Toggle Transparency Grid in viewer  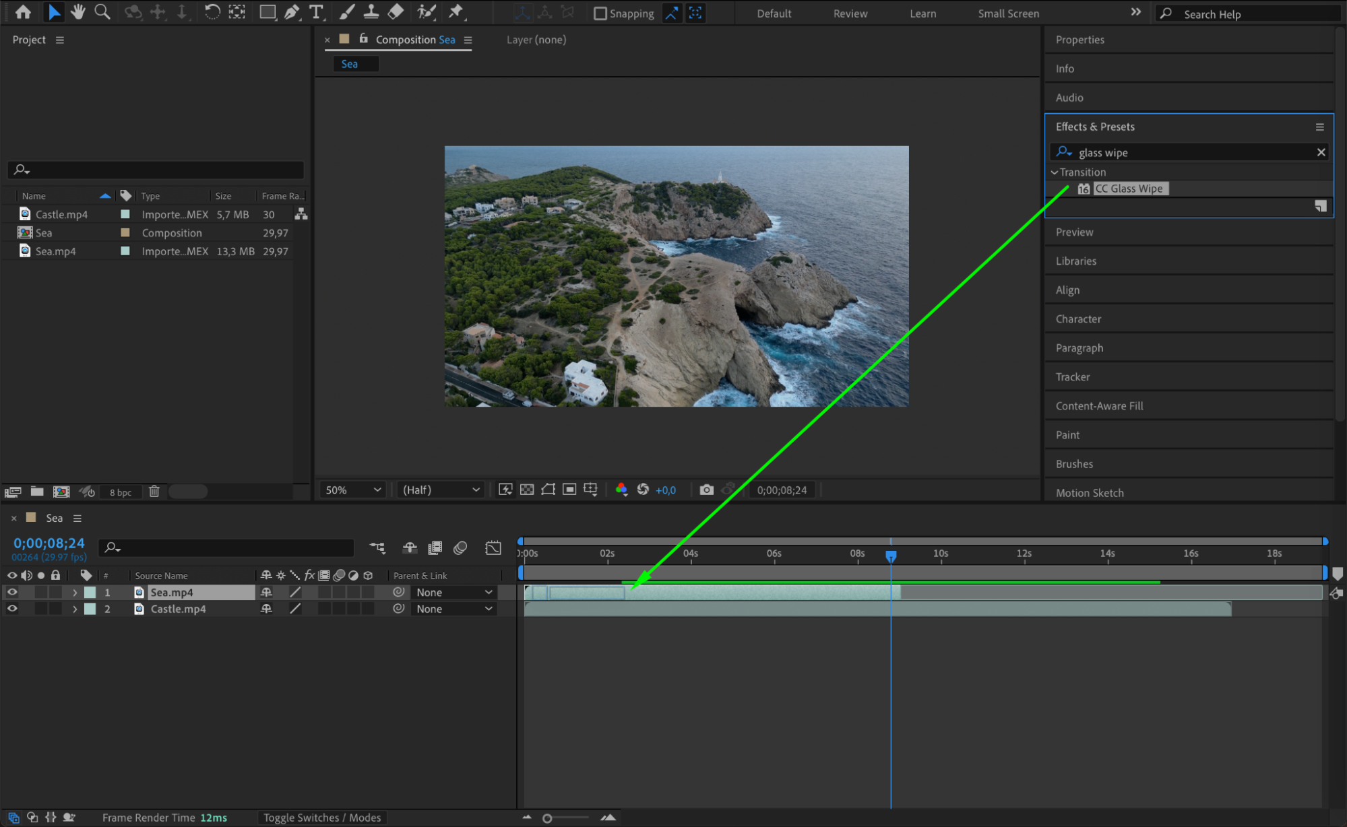point(527,490)
